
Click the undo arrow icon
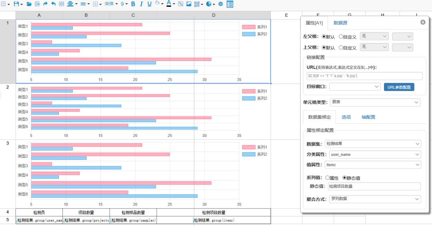[x=53, y=4]
